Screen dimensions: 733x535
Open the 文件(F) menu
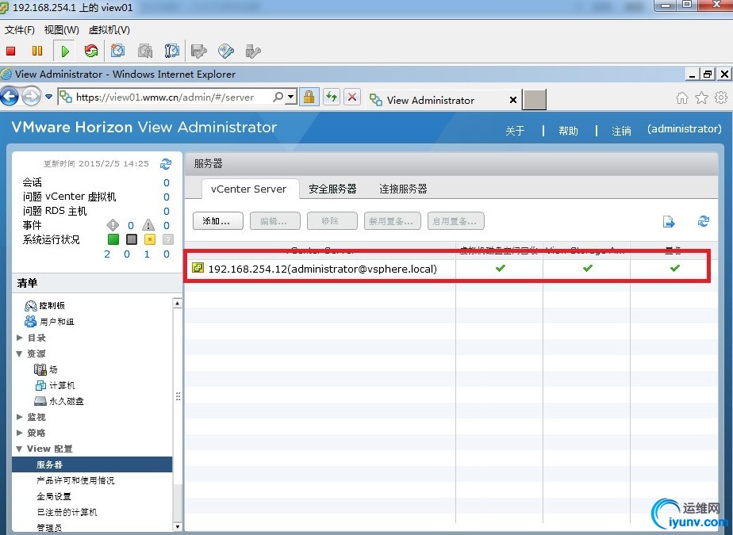[20, 30]
